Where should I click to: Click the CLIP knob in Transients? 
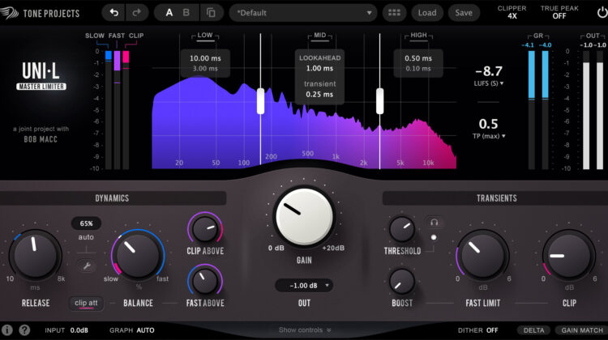coord(569,255)
